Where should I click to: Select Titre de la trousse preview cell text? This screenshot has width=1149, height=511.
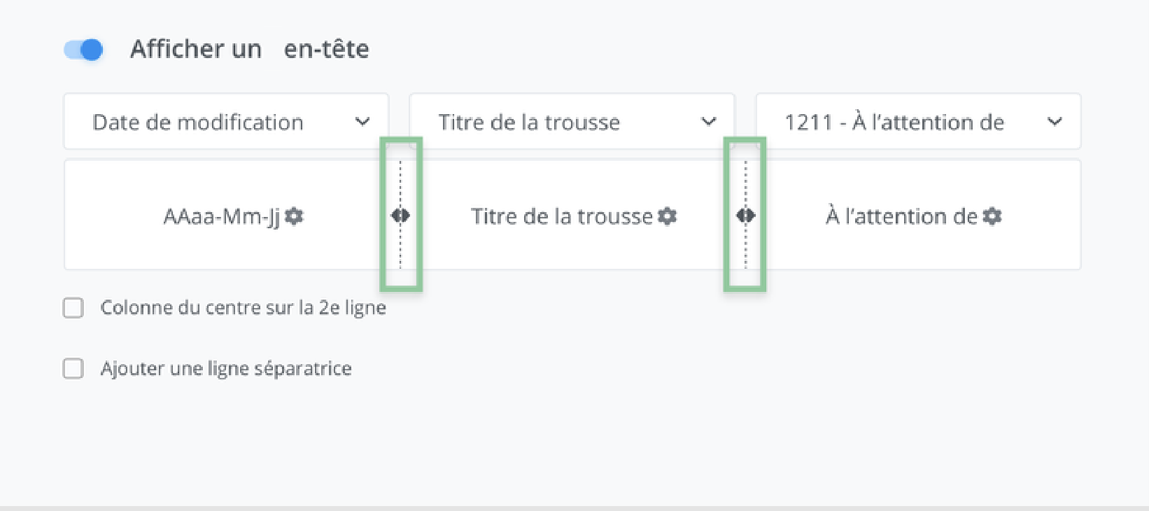point(561,217)
